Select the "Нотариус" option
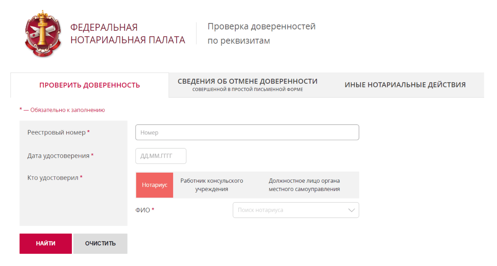 tap(155, 185)
